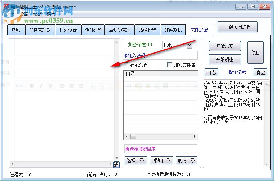The height and width of the screenshot is (181, 274).
Task: Open the 语言 menu
Action: pyautogui.click(x=51, y=14)
